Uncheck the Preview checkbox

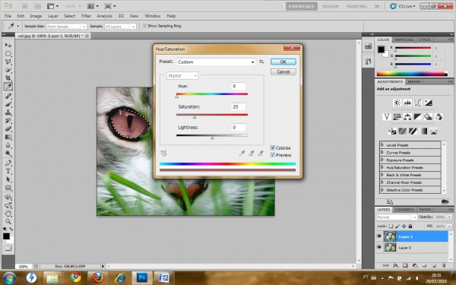tap(273, 155)
